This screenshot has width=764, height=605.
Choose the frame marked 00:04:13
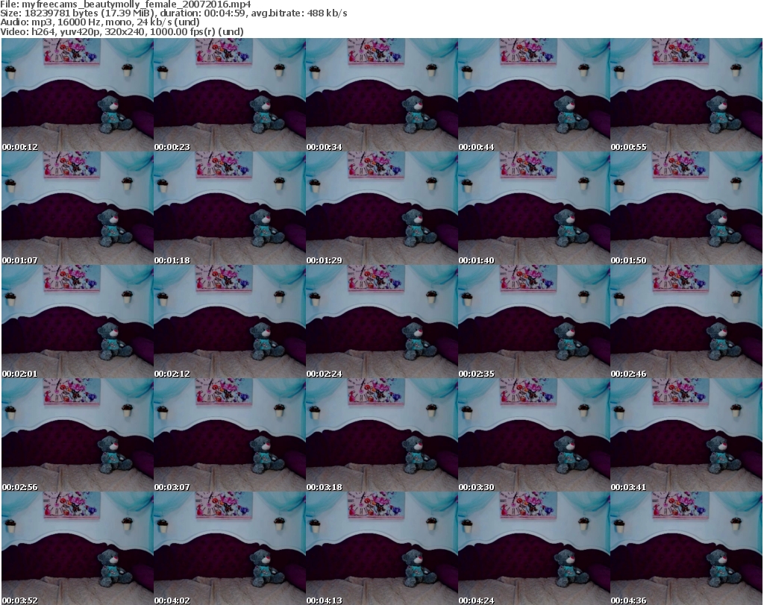(382, 548)
